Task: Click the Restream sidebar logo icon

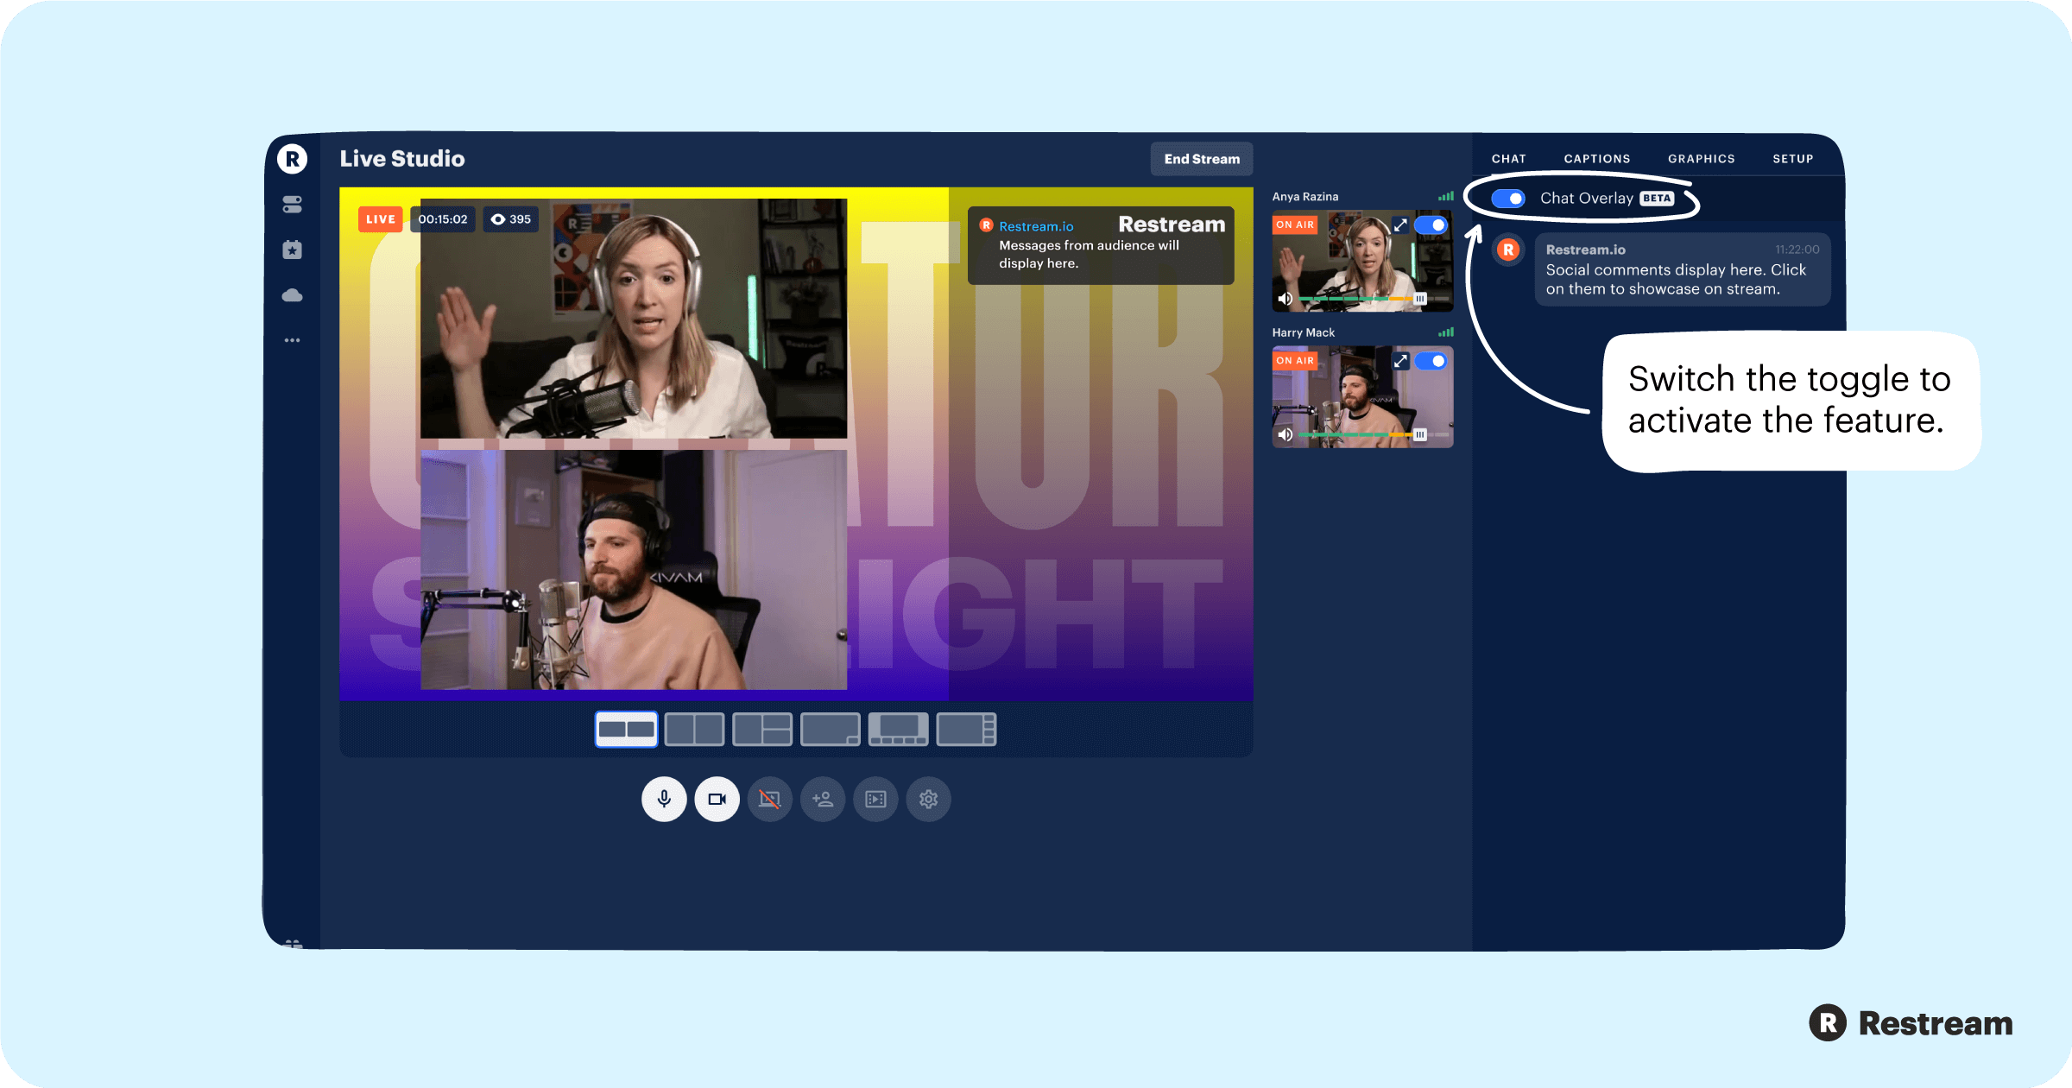Action: (294, 159)
